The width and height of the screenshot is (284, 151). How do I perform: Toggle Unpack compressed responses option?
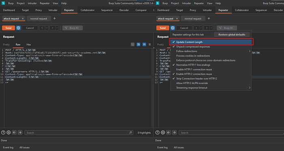click(211, 47)
